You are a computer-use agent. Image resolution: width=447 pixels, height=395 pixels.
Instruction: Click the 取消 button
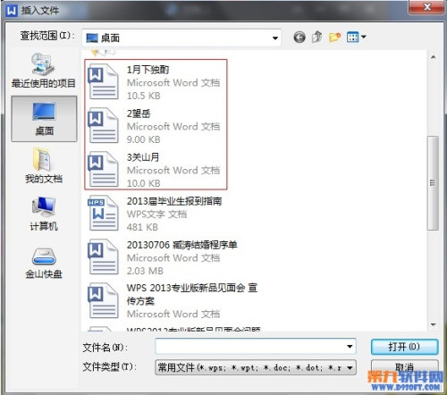[x=404, y=367]
